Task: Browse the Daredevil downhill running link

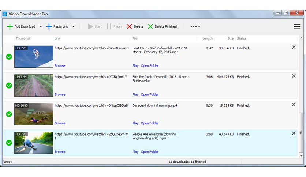Action: click(60, 123)
